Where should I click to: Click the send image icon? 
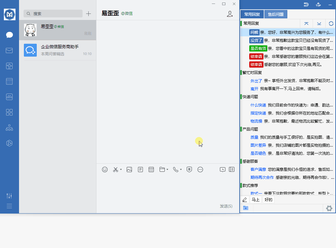pos(129,169)
